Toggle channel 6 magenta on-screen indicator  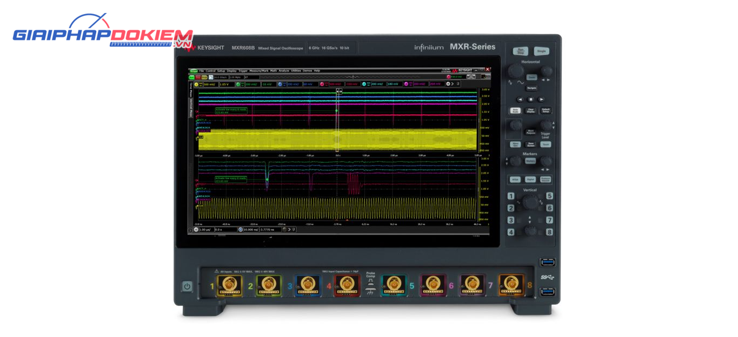406,84
